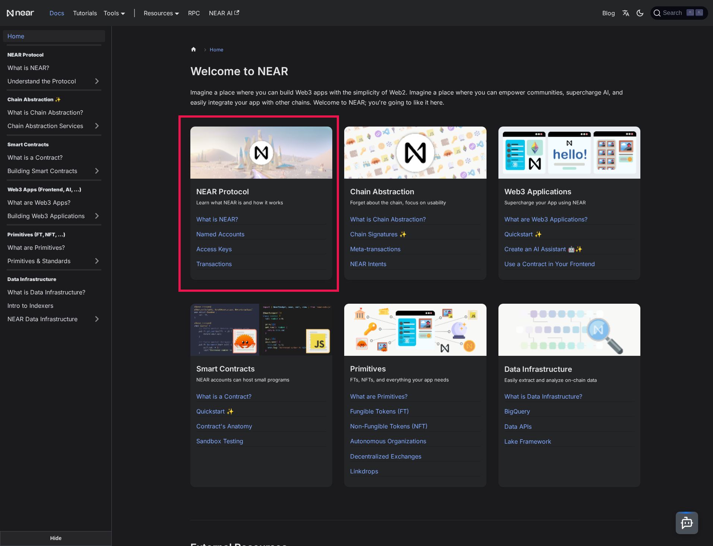Open the NEAR AI external link
The image size is (713, 546).
coord(224,13)
